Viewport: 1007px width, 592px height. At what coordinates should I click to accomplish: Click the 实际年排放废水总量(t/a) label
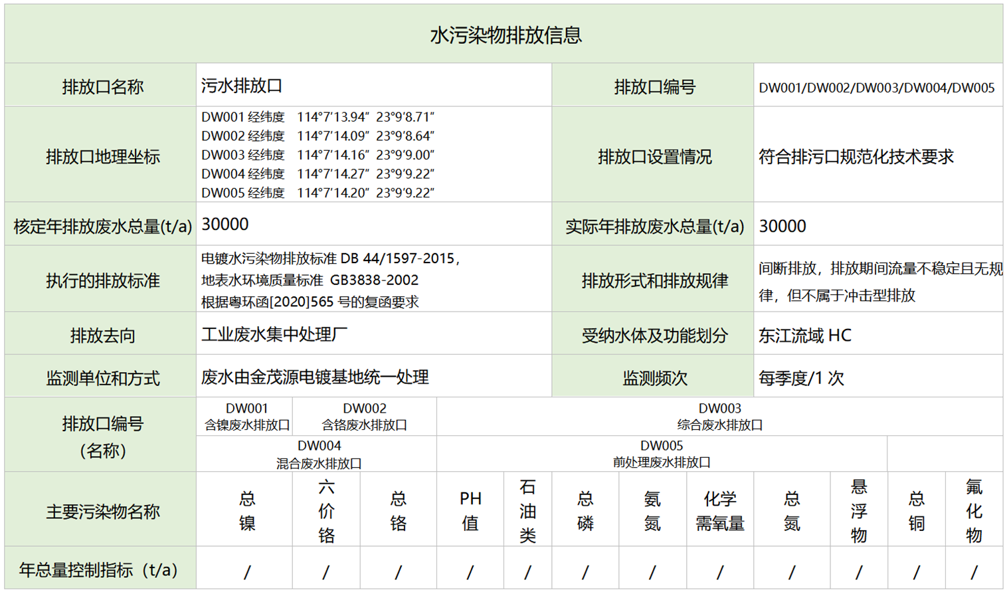[x=654, y=227]
